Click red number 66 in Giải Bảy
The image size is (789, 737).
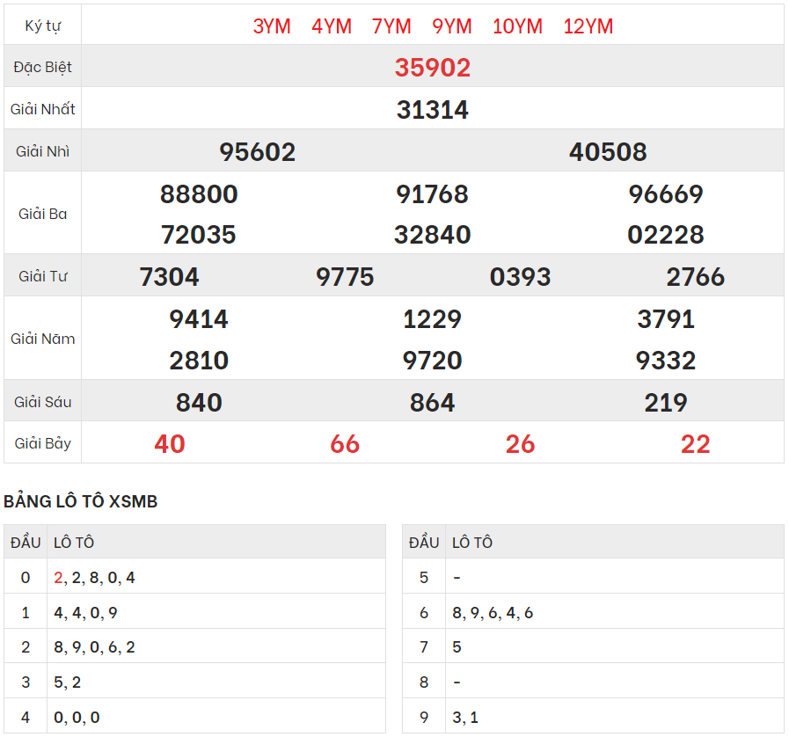click(345, 444)
